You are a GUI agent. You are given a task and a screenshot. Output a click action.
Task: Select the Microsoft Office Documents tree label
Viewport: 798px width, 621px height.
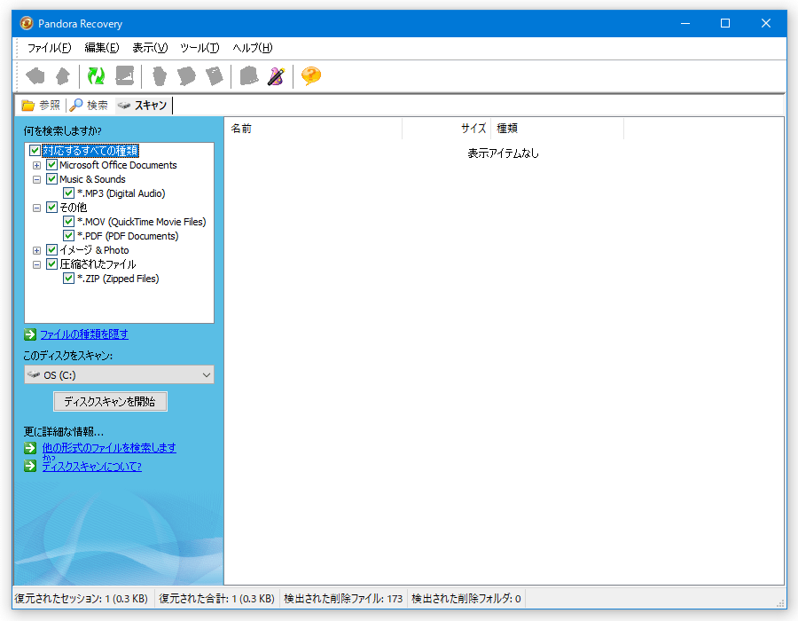118,165
